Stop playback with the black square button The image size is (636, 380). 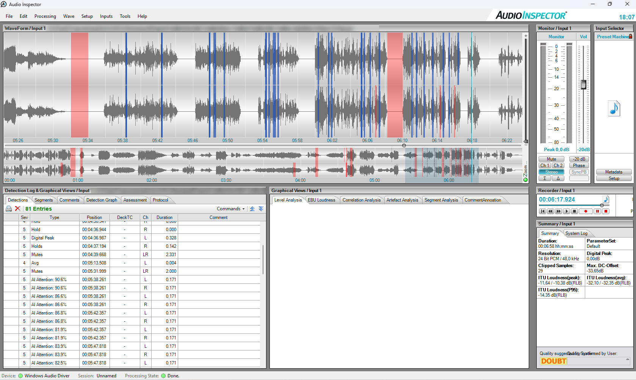[x=574, y=211]
